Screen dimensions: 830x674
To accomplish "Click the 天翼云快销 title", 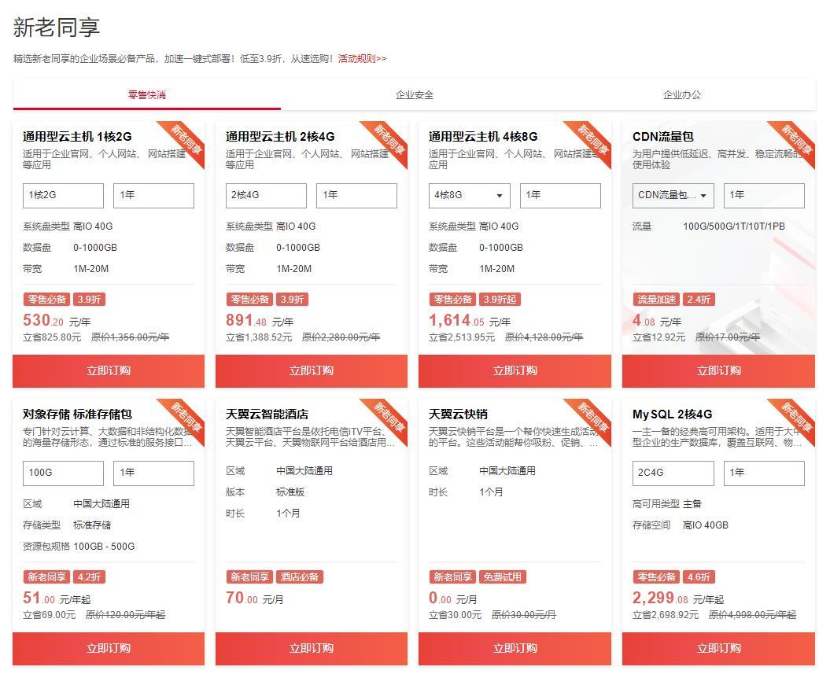I will (x=459, y=414).
